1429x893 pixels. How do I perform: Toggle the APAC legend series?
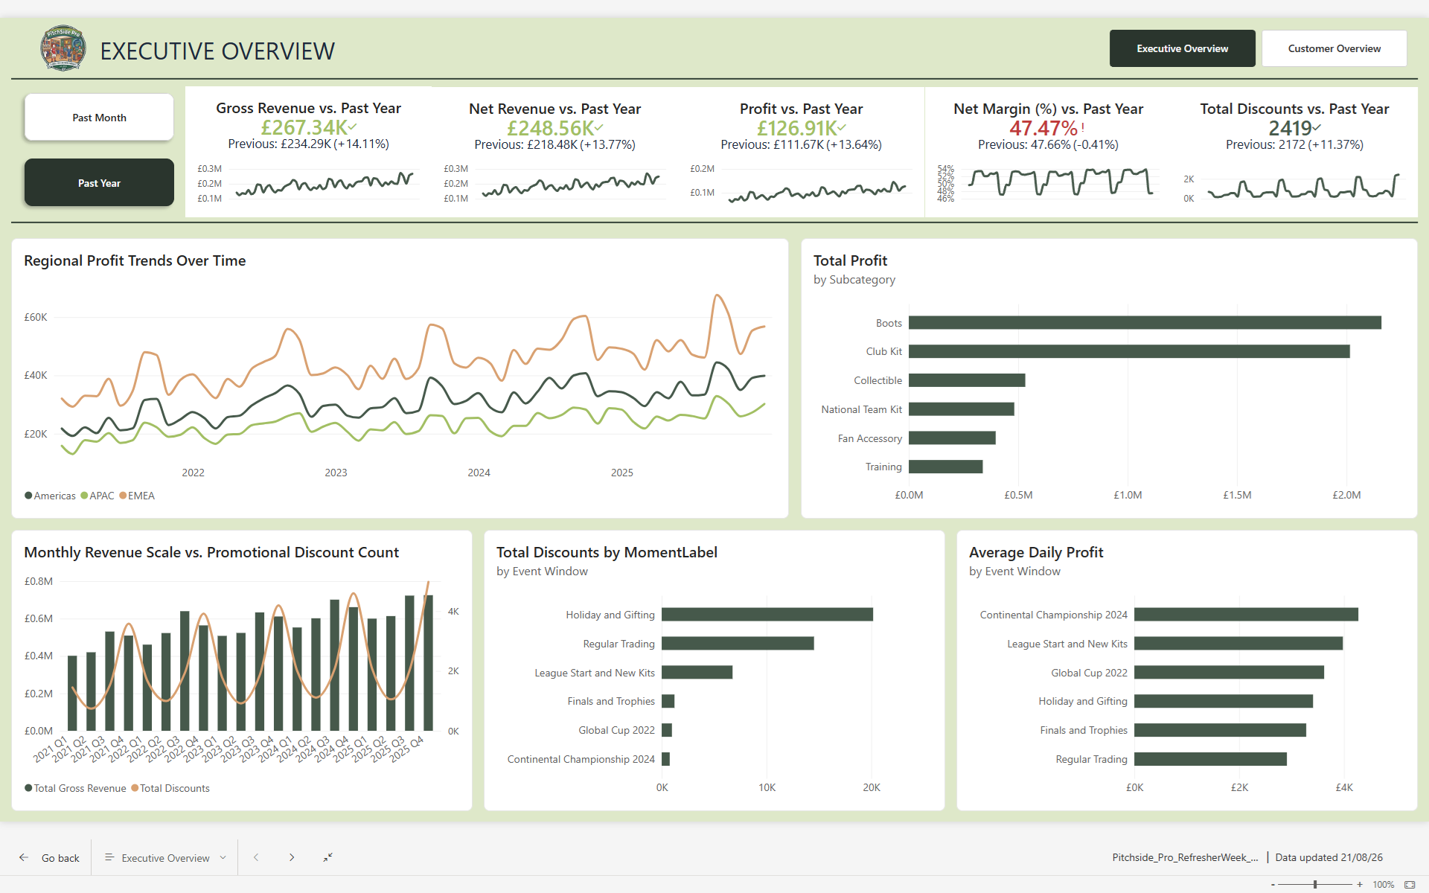(97, 496)
